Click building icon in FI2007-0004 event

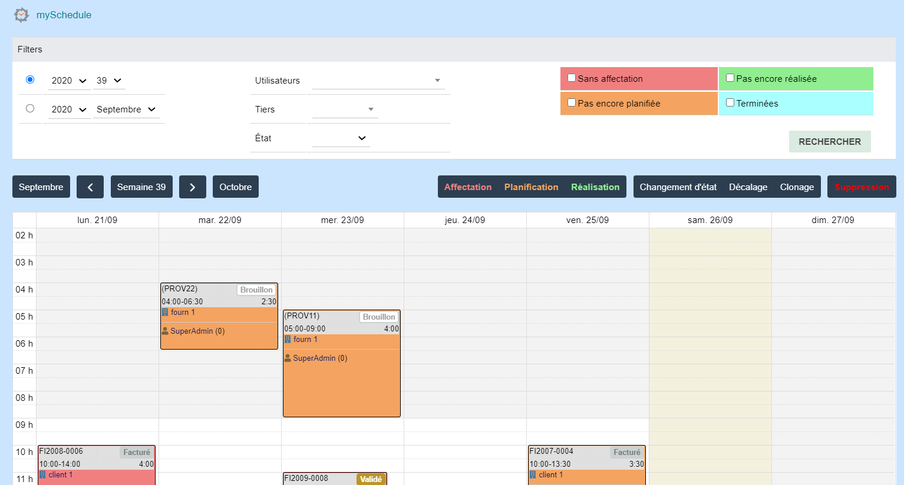(533, 475)
